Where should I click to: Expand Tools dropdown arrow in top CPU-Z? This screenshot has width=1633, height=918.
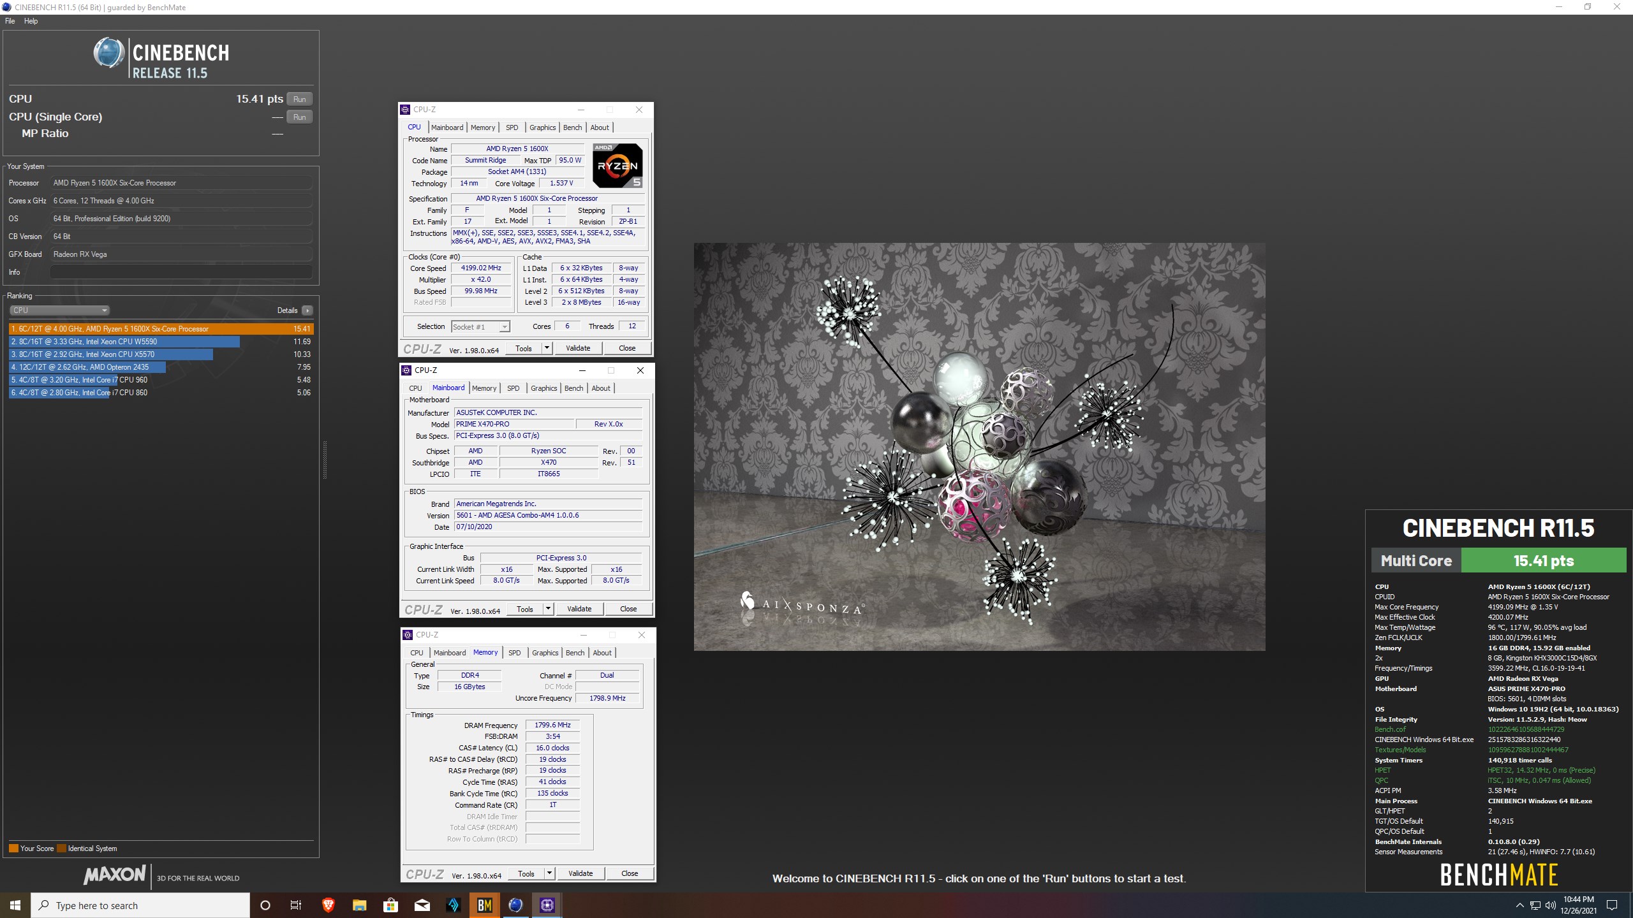click(547, 348)
